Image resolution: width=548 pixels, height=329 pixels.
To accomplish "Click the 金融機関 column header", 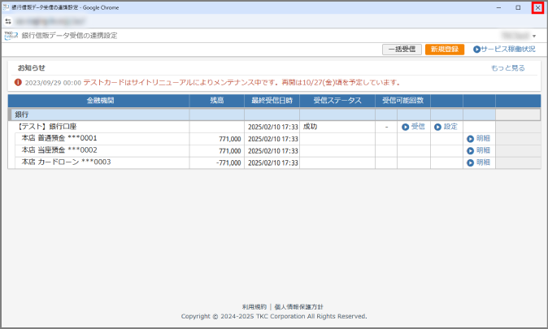I will [x=98, y=101].
